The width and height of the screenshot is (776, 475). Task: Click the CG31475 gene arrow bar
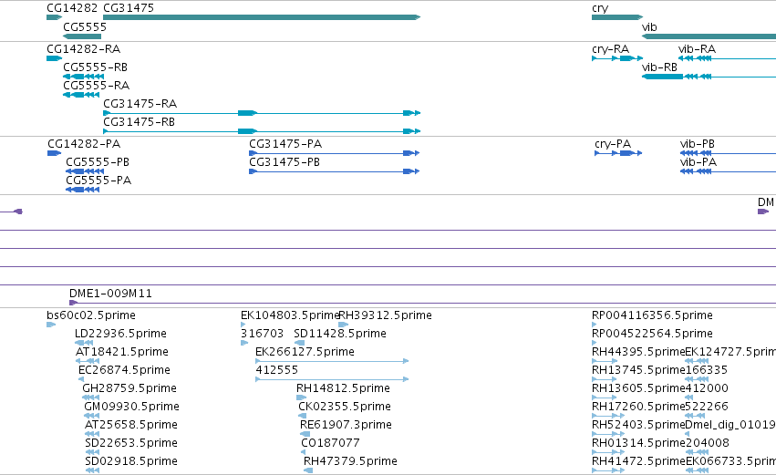tap(262, 17)
